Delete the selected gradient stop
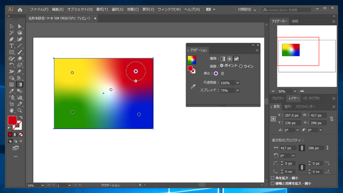Viewport: 343px width, 193px height. click(223, 74)
